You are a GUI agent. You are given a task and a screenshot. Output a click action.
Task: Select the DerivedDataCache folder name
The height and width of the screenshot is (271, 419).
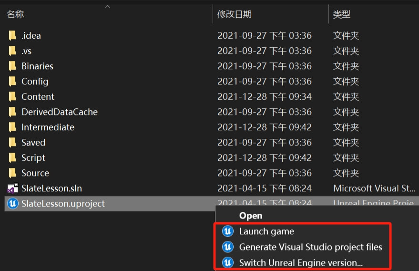tap(59, 112)
